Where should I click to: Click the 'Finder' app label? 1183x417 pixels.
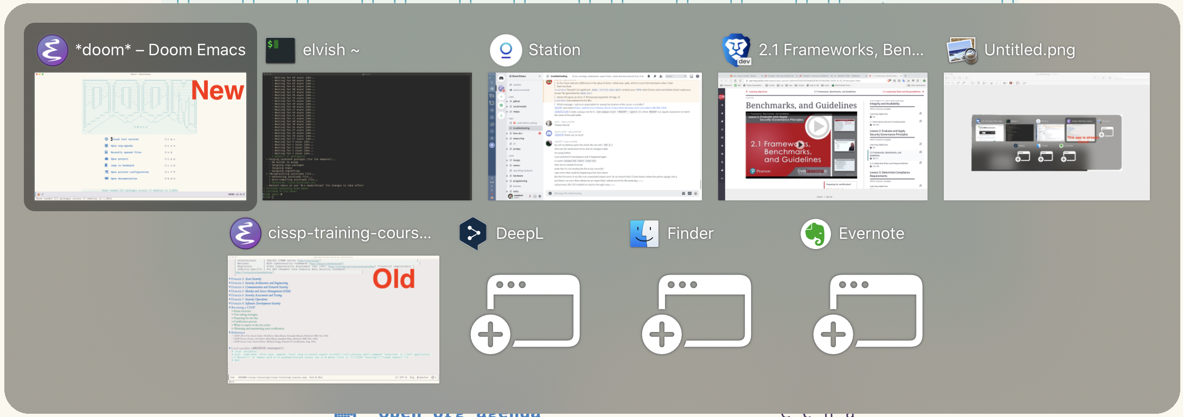coord(690,233)
